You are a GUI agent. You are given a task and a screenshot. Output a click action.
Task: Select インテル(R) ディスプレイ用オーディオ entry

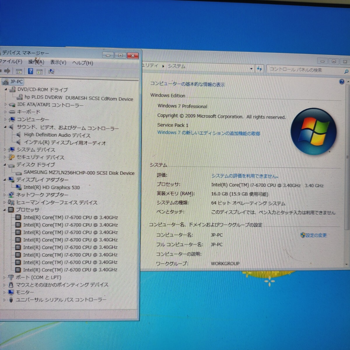(x=65, y=142)
